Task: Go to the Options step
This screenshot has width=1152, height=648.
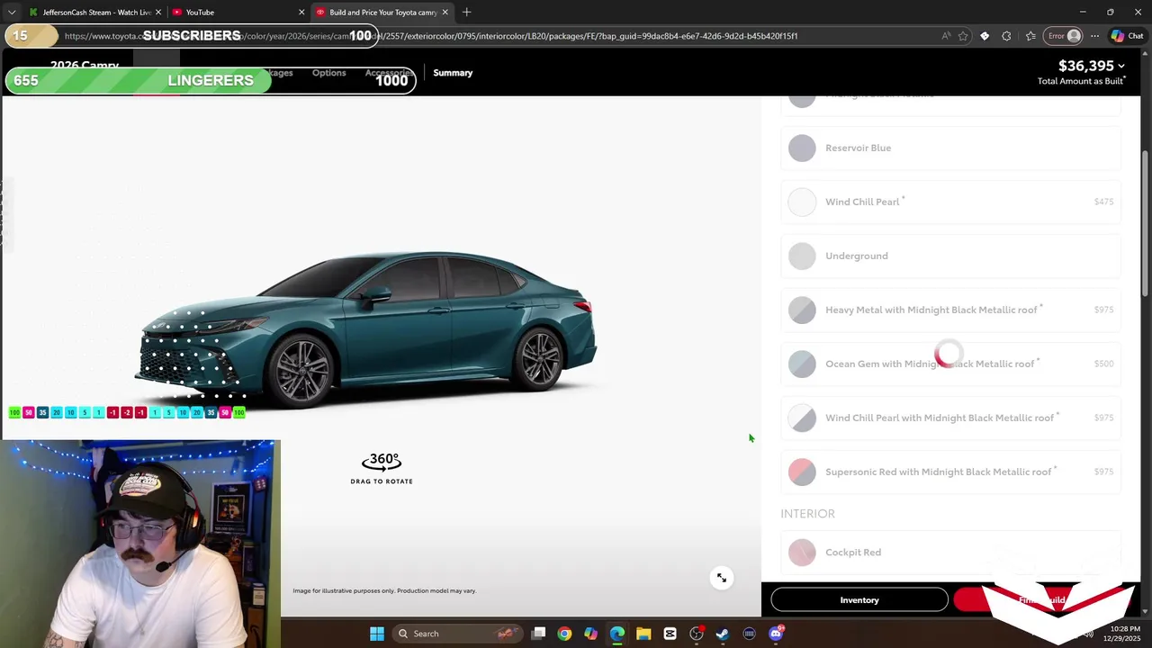Action: (x=328, y=73)
